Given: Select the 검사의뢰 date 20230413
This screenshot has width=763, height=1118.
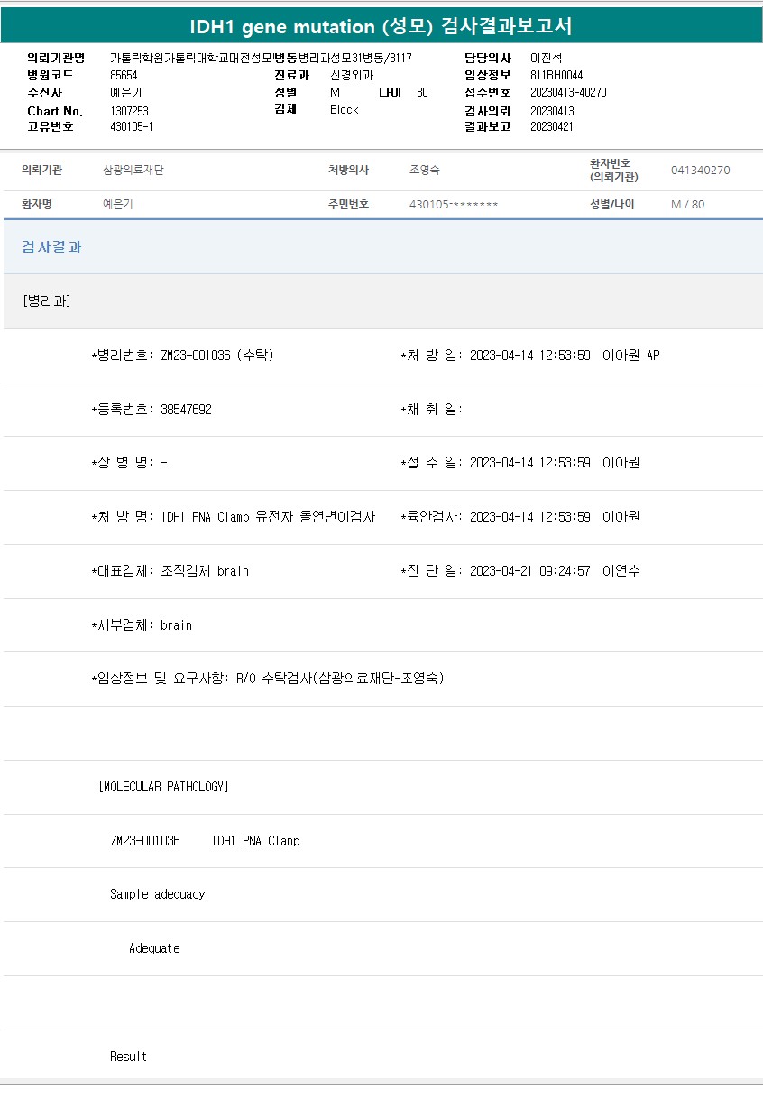Looking at the screenshot, I should pyautogui.click(x=552, y=111).
